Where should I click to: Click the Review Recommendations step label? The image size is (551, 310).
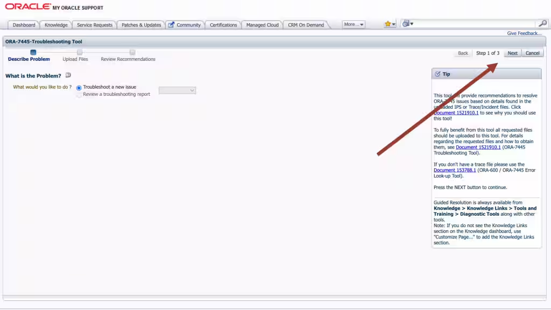coord(128,59)
